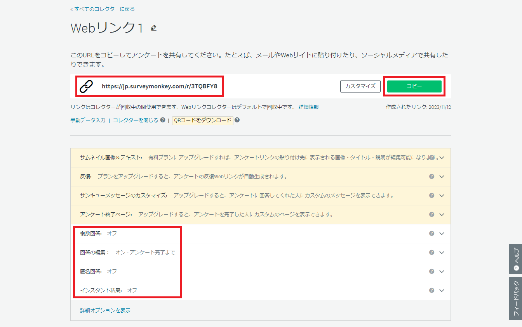Click the カスタマイズ button
Image resolution: width=522 pixels, height=327 pixels.
(360, 86)
